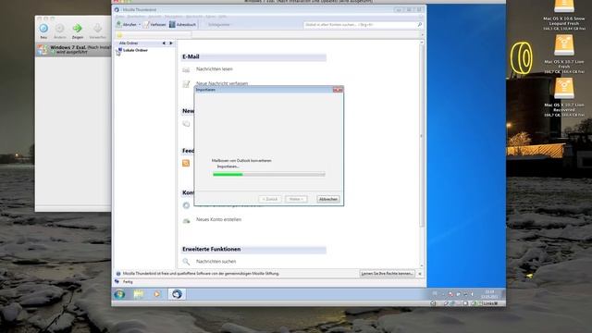
Task: Click the mail toolbar overflow arrow at right
Action: 422,35
